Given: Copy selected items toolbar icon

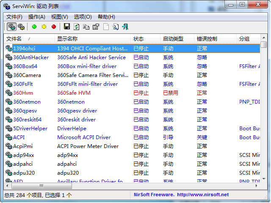Looking at the screenshot, I should (86, 27).
